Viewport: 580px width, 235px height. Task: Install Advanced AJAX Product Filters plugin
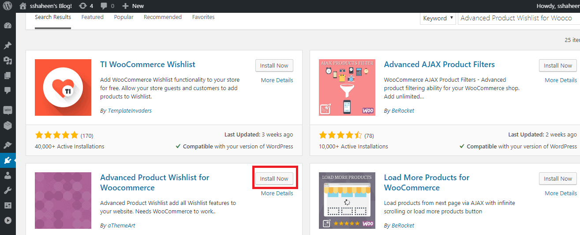click(558, 65)
